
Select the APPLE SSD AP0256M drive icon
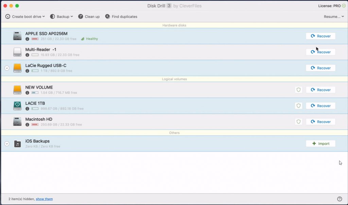tap(17, 36)
